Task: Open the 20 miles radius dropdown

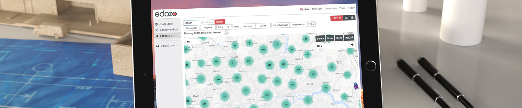Action: pos(207,22)
